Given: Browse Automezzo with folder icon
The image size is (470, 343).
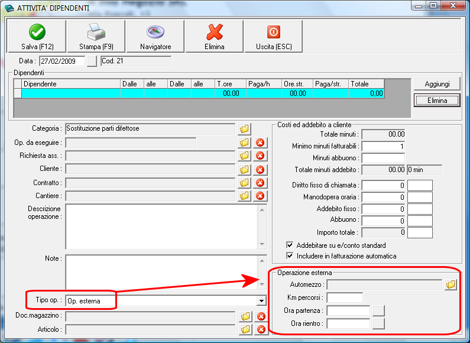Looking at the screenshot, I should tap(450, 284).
